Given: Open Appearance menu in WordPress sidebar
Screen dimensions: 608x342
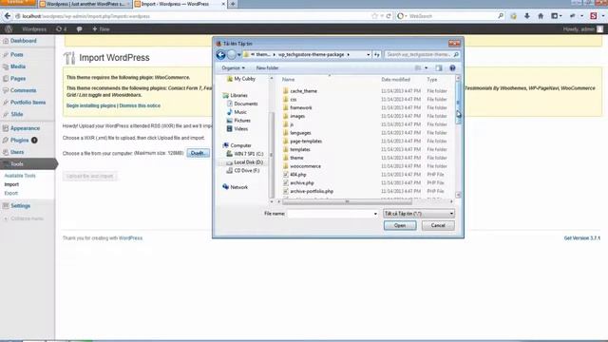Looking at the screenshot, I should [25, 128].
